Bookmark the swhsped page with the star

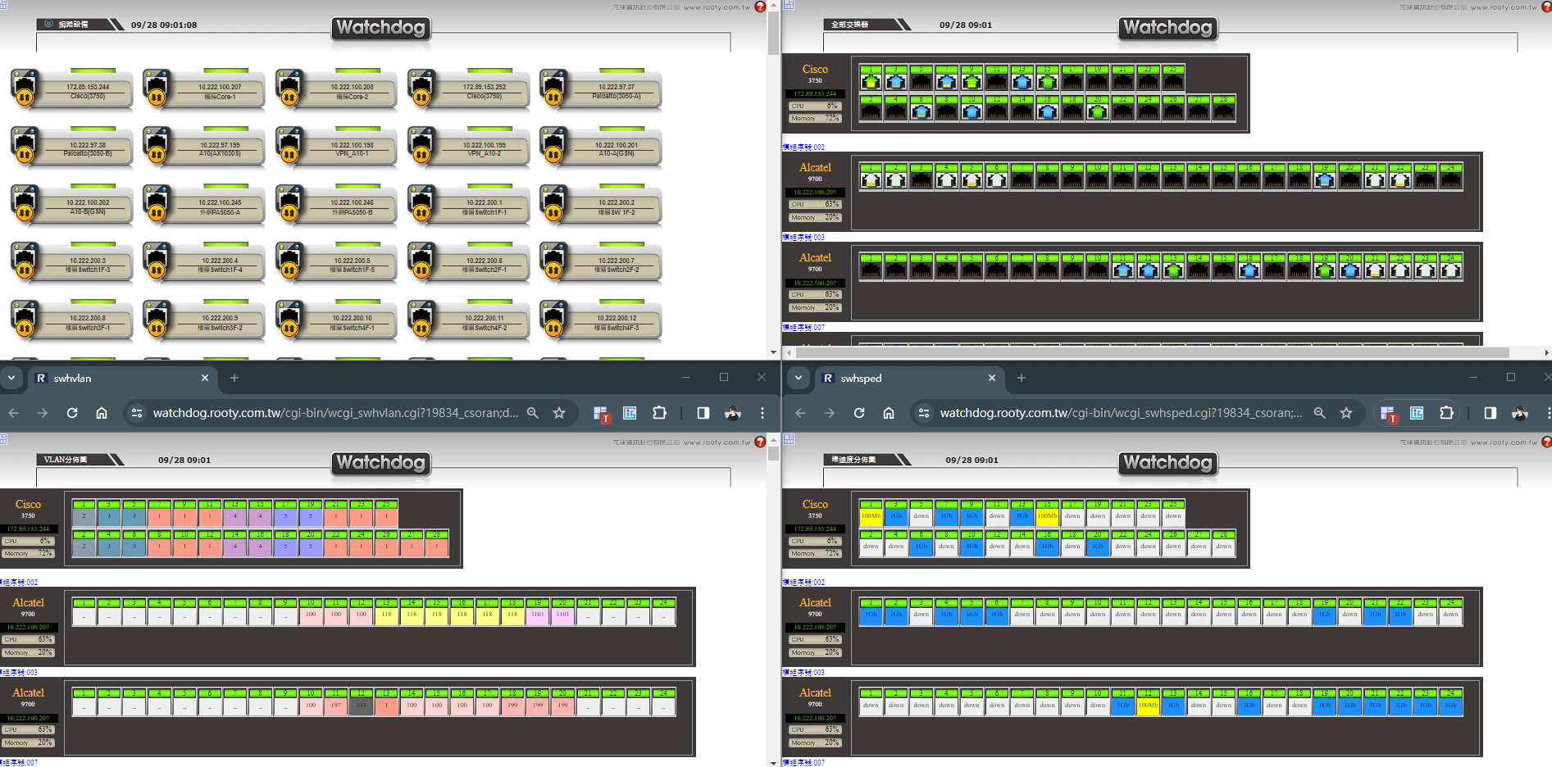click(1346, 413)
